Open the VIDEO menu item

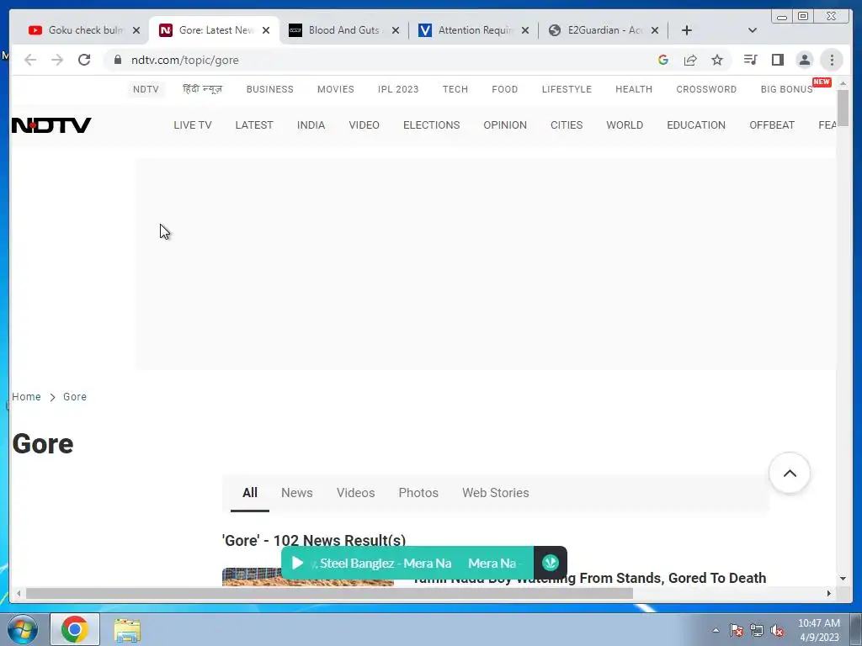pos(364,125)
